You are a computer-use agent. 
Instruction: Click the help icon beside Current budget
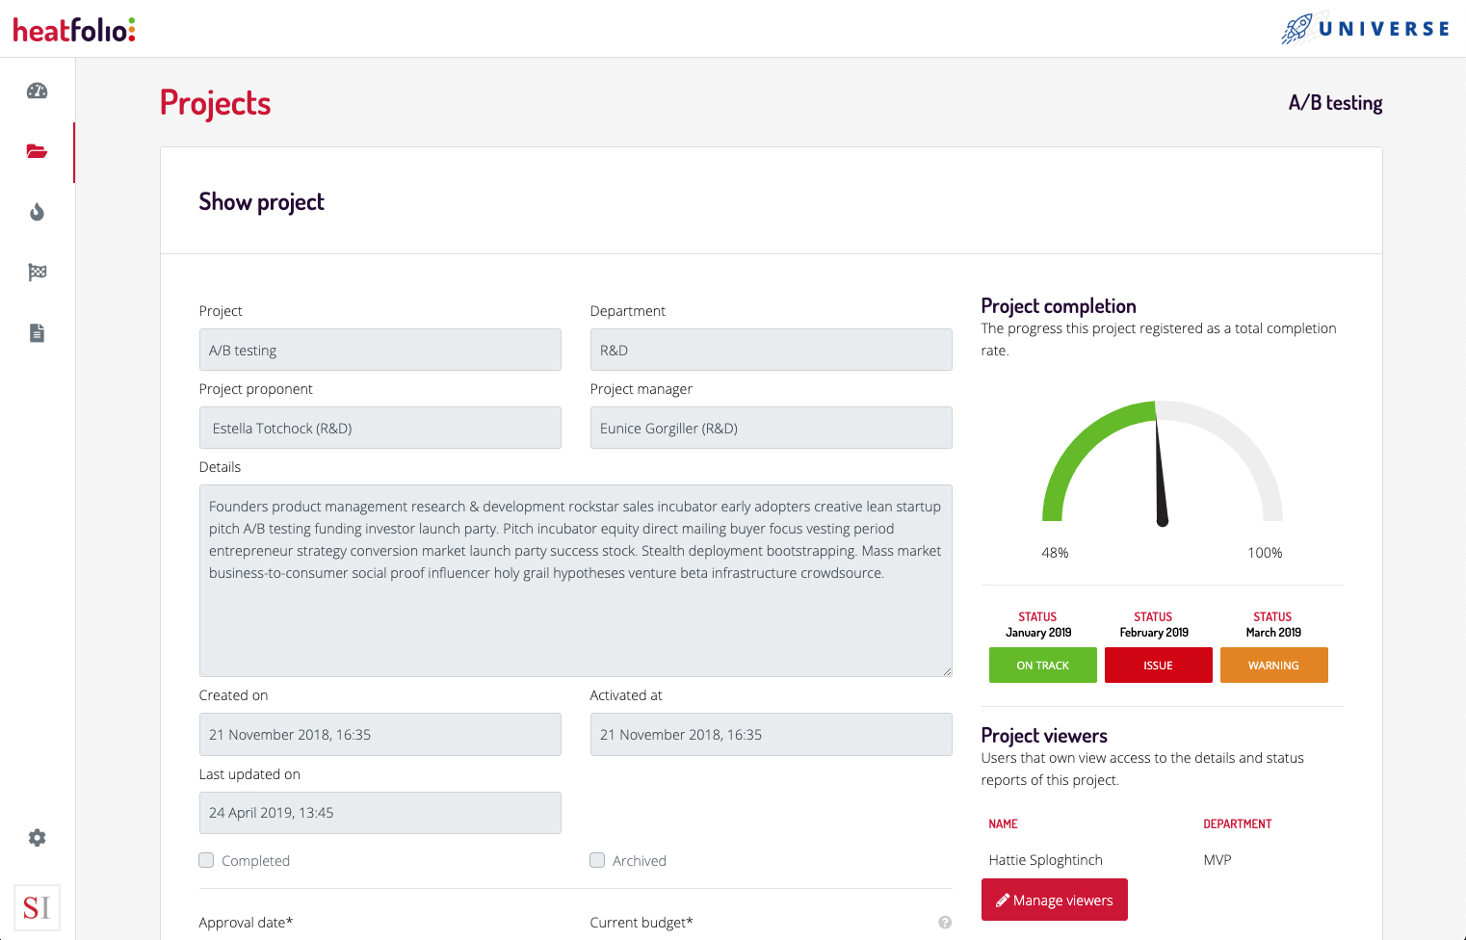point(945,922)
